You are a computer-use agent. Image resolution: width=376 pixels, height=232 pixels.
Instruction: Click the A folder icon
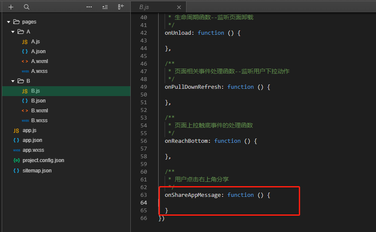21,32
